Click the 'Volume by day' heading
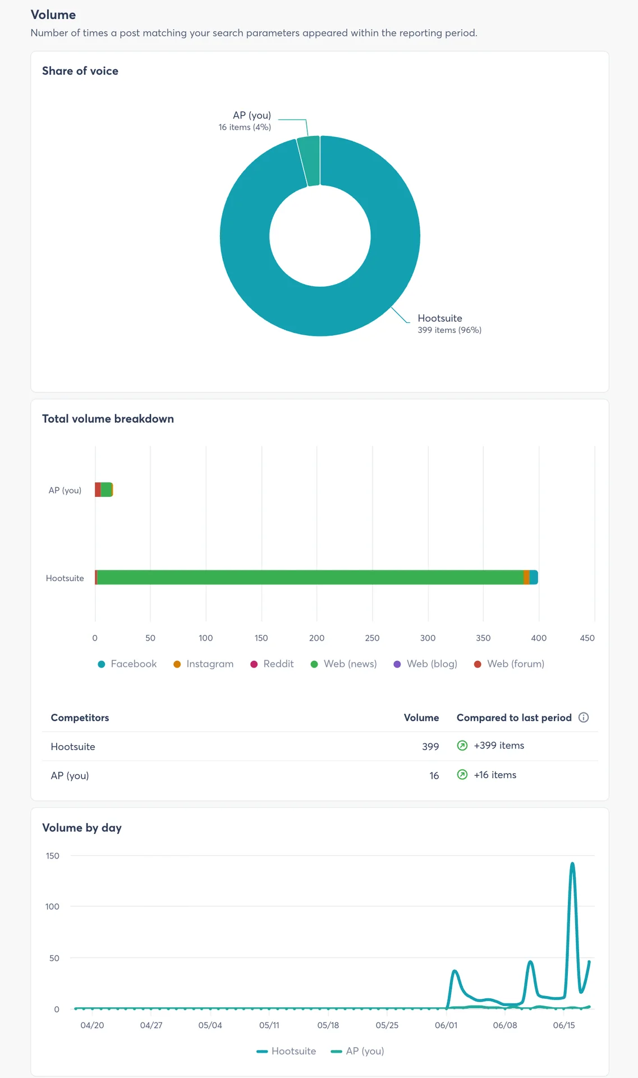 [x=82, y=828]
